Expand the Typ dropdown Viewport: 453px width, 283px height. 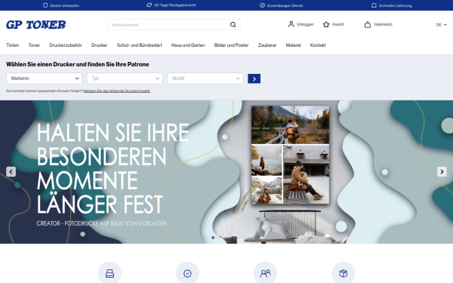tap(125, 78)
